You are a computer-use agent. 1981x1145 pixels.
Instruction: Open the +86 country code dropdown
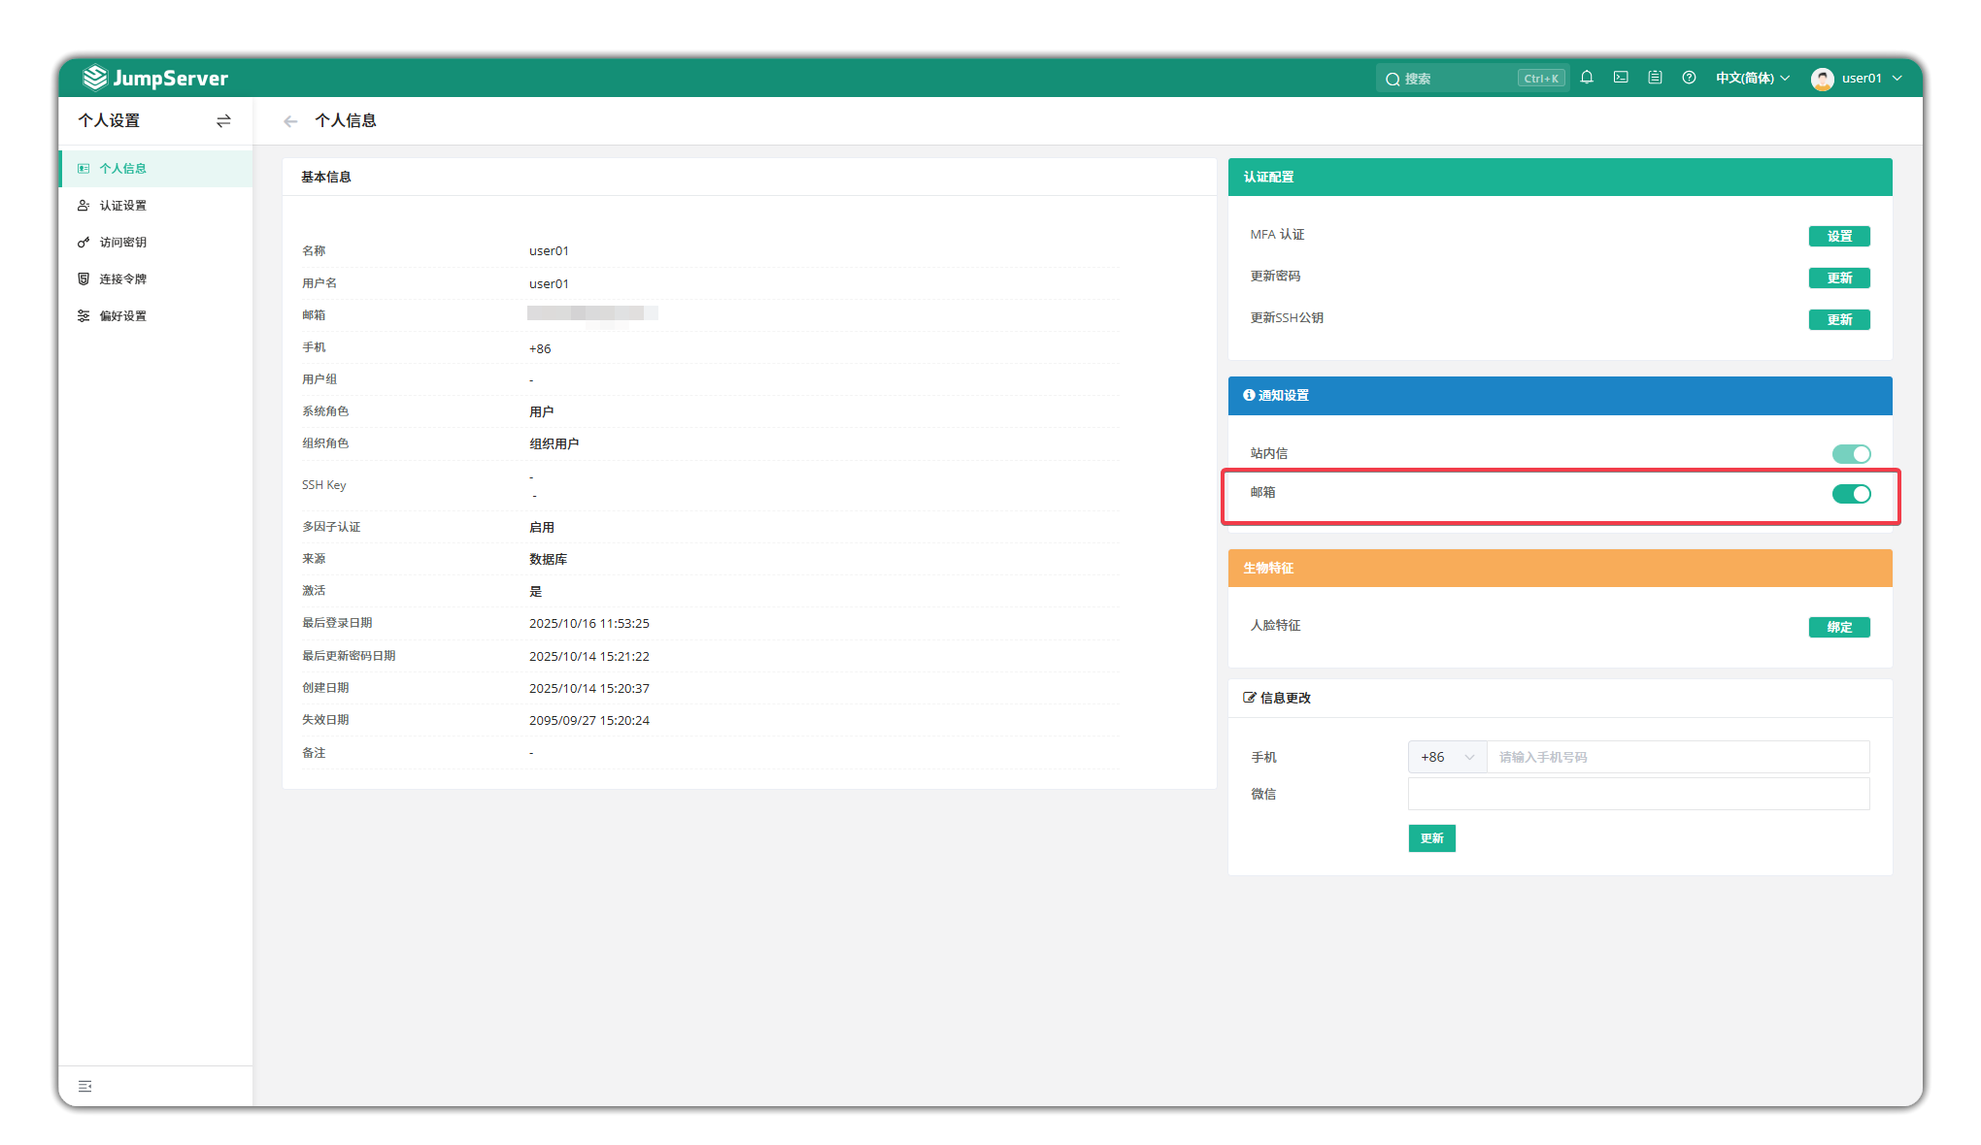click(x=1447, y=757)
